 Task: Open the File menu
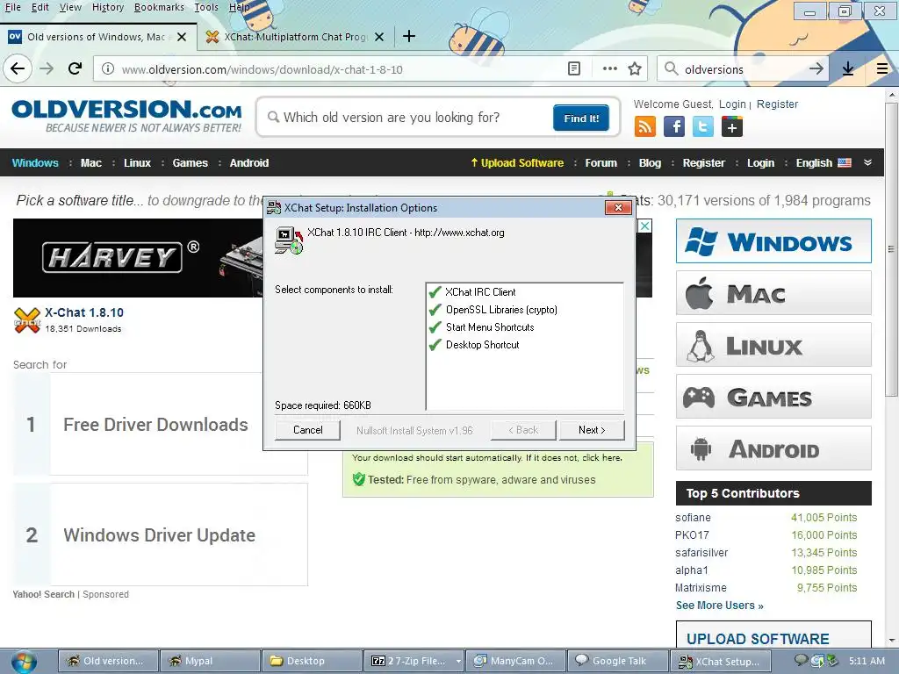click(12, 7)
